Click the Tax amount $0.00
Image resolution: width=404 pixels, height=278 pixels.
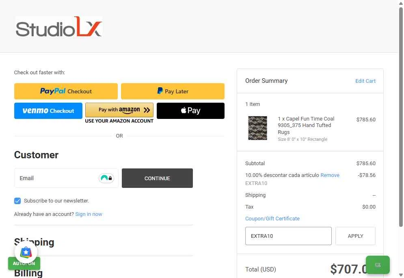coord(369,207)
